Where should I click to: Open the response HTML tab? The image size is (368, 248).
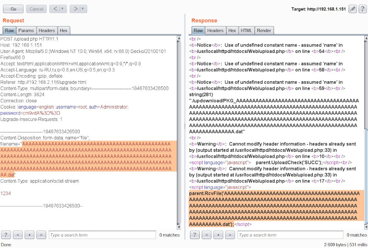click(246, 30)
